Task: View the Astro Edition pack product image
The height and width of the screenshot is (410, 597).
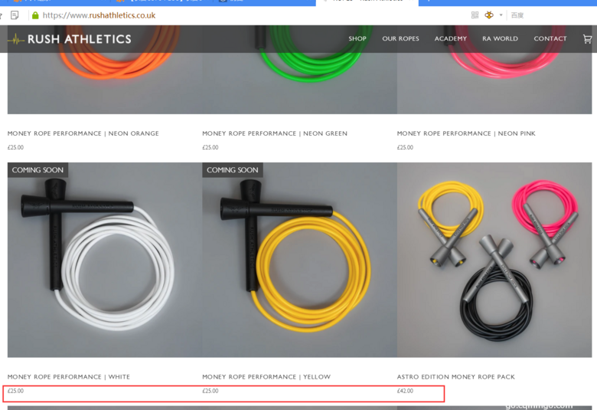Action: point(494,260)
